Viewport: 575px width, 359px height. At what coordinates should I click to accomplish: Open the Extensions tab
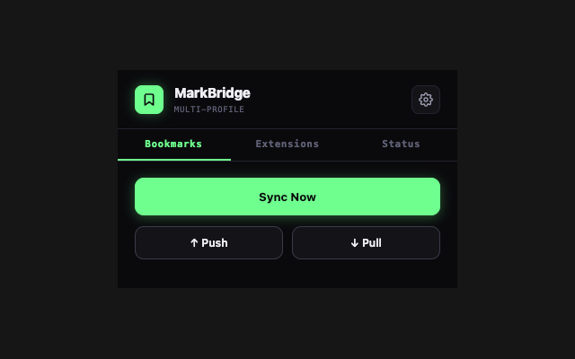[x=287, y=144]
